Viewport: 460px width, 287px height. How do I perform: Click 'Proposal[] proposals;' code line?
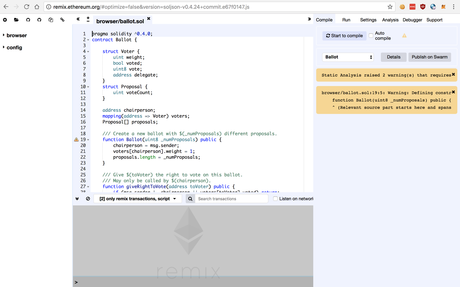(130, 122)
